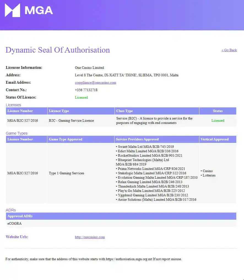244x280 pixels.
Task: Click the Class Type column header
Action: click(157, 111)
